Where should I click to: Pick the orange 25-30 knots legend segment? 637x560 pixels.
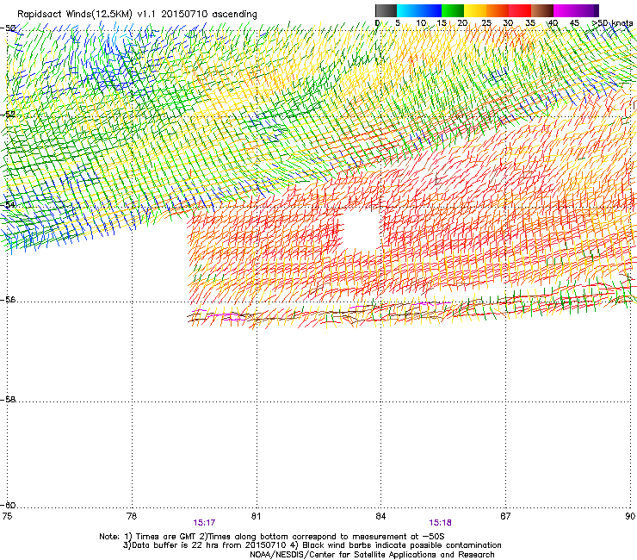point(498,10)
